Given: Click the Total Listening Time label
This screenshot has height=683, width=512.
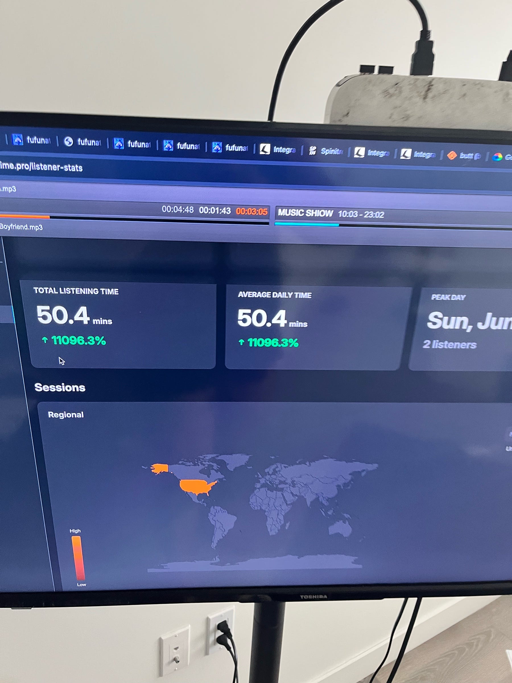Looking at the screenshot, I should pos(76,291).
